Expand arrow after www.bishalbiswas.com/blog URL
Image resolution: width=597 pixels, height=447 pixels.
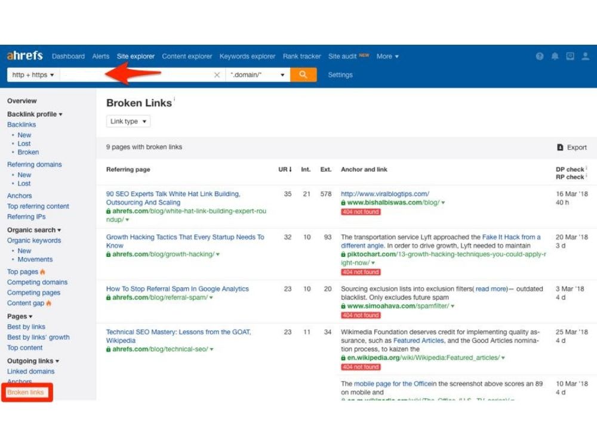(x=443, y=203)
